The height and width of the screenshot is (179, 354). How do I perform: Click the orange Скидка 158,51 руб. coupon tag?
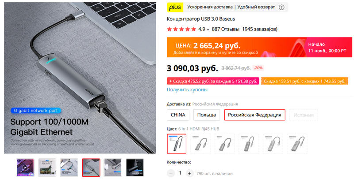(x=304, y=81)
